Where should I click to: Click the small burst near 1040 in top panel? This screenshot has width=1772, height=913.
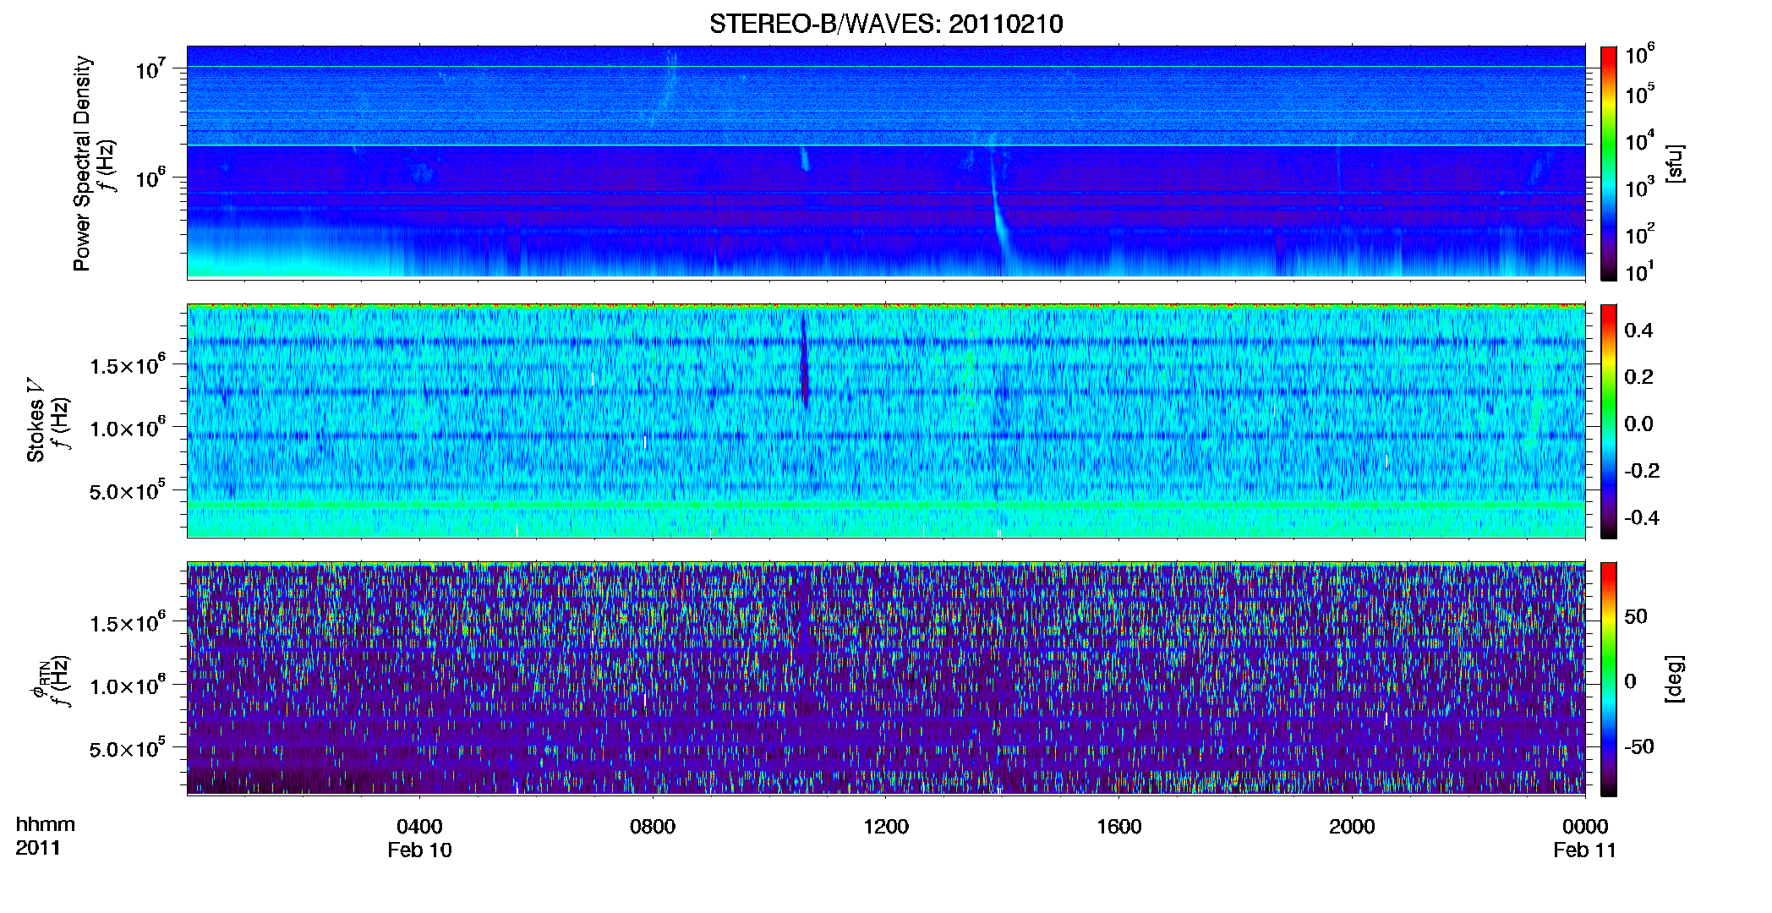(x=805, y=159)
